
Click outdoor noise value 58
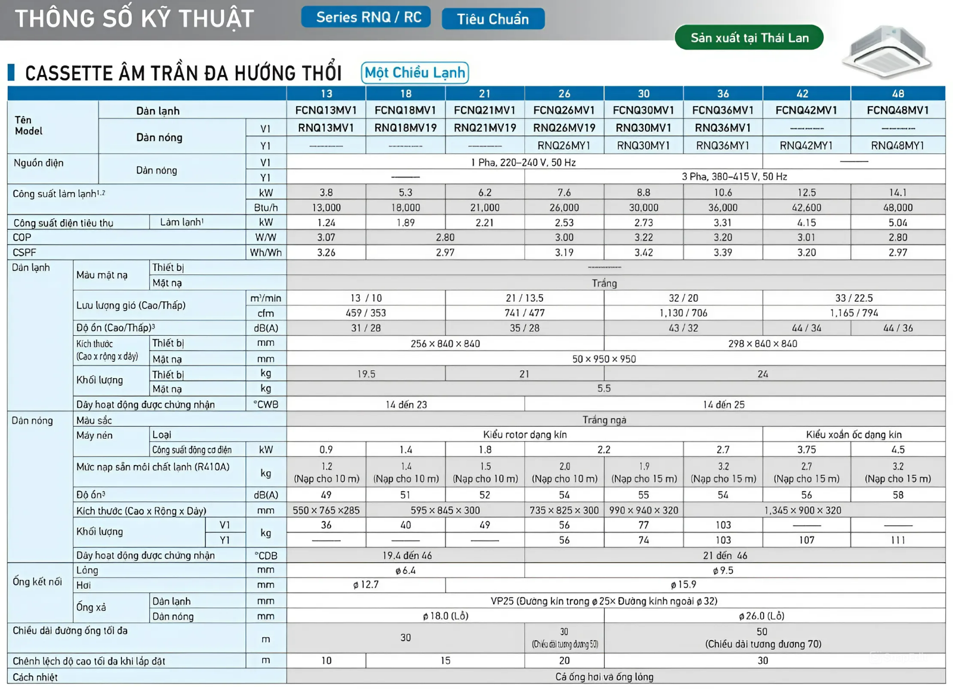click(x=898, y=495)
